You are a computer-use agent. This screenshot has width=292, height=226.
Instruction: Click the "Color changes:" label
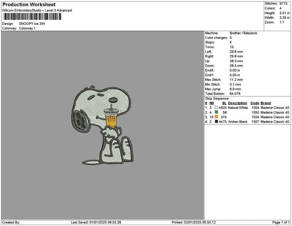pos(217,38)
